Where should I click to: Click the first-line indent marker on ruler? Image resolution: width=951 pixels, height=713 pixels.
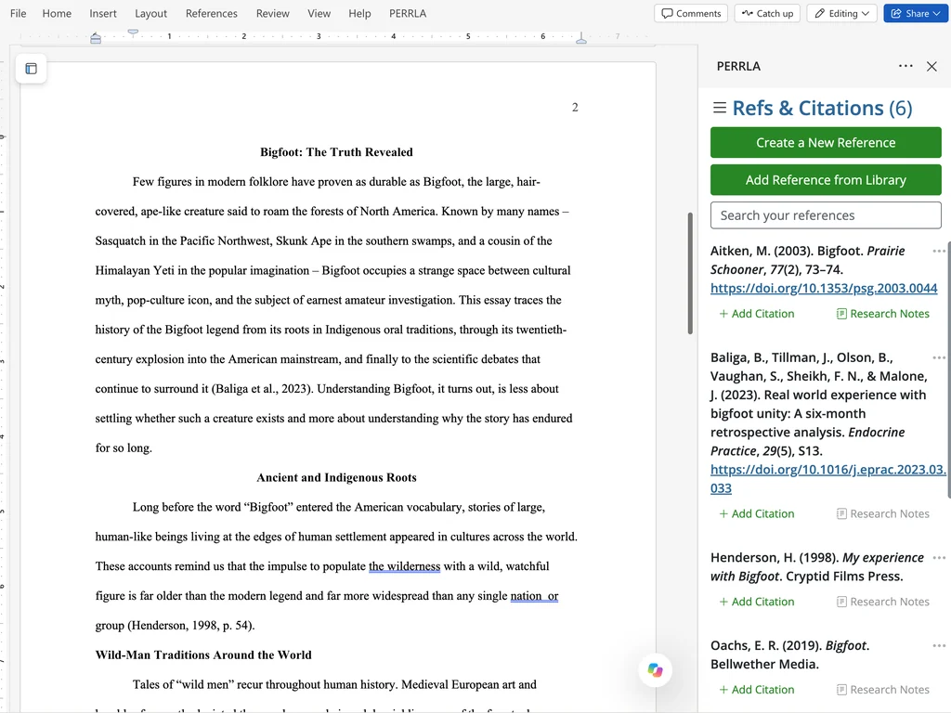click(133, 32)
